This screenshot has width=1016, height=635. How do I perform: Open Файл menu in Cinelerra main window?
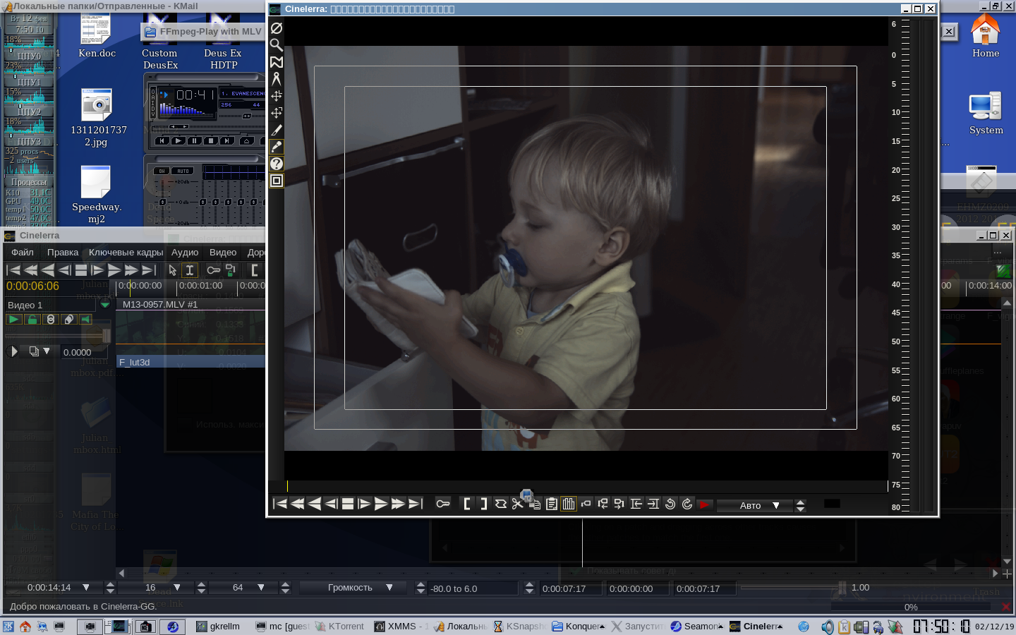pos(23,253)
